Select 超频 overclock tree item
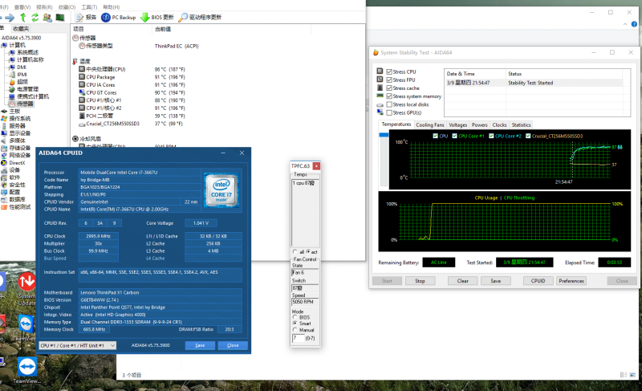This screenshot has height=391, width=642. [x=22, y=82]
